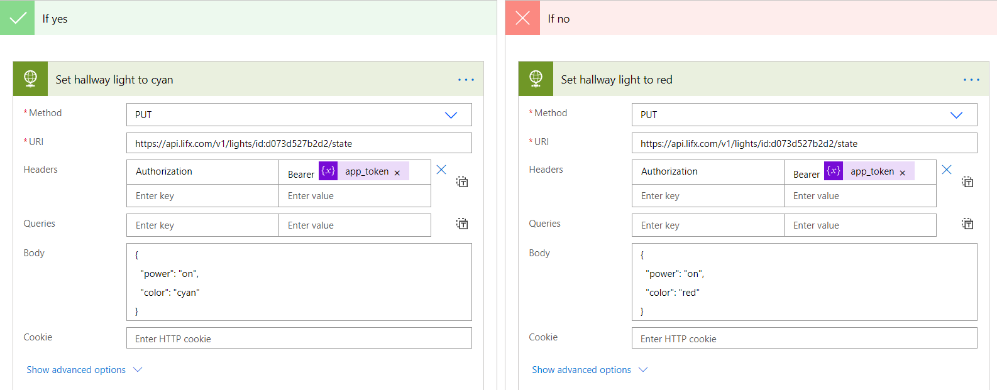The height and width of the screenshot is (390, 997).
Task: Open Method dropdown in cyan light action
Action: point(450,115)
